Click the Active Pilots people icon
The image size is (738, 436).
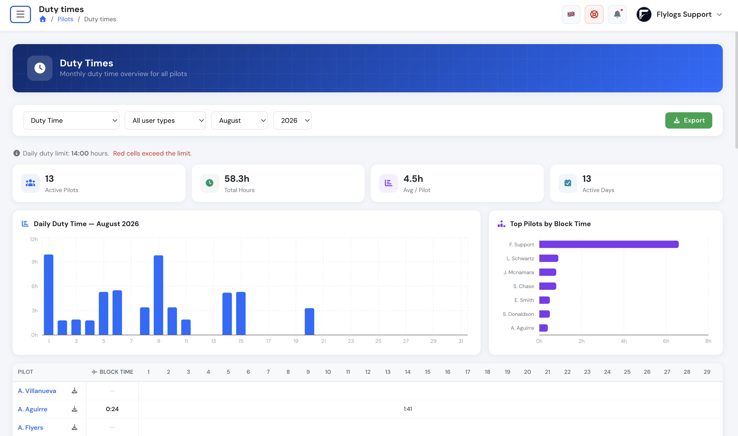30,183
